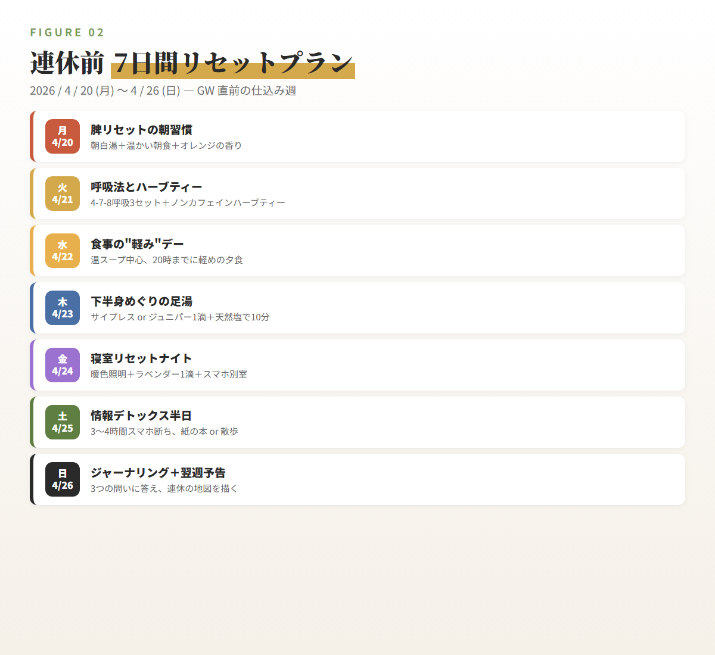Image resolution: width=715 pixels, height=655 pixels.
Task: Click the FIGURE 02 label
Action: 67,32
